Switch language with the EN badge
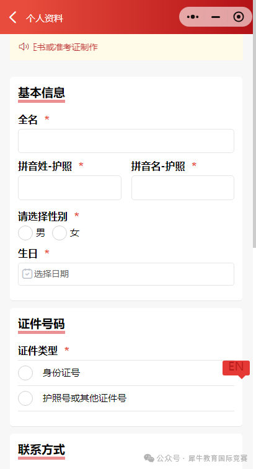Image resolution: width=256 pixels, height=469 pixels. click(236, 369)
